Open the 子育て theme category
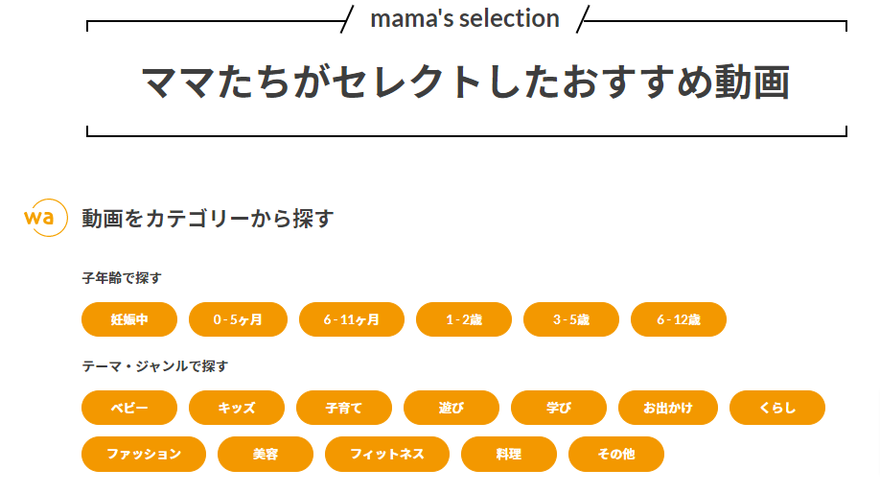 344,408
